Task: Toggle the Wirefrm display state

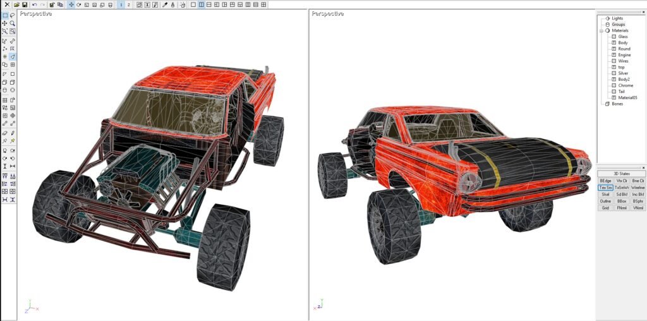Action: [x=638, y=188]
